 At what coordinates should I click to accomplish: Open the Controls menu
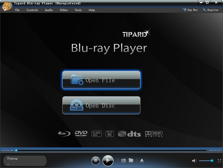tap(32, 10)
